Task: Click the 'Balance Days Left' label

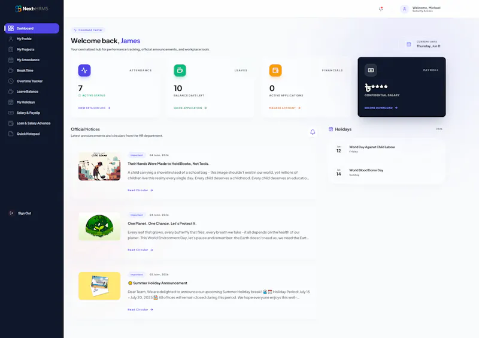Action: point(189,95)
